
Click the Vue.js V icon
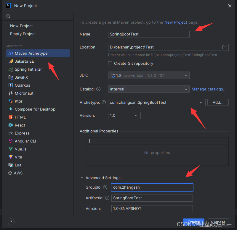tap(11, 149)
